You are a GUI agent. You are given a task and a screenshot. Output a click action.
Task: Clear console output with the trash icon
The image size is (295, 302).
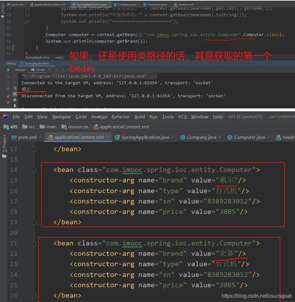click(15, 106)
